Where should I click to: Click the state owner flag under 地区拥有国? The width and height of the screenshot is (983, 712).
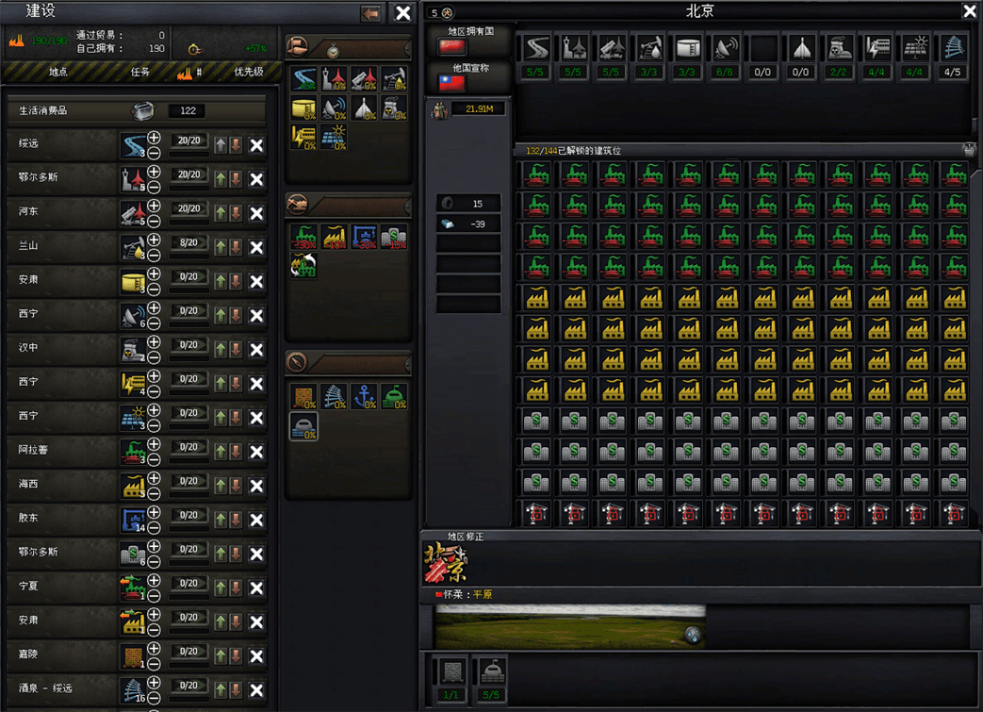[451, 47]
